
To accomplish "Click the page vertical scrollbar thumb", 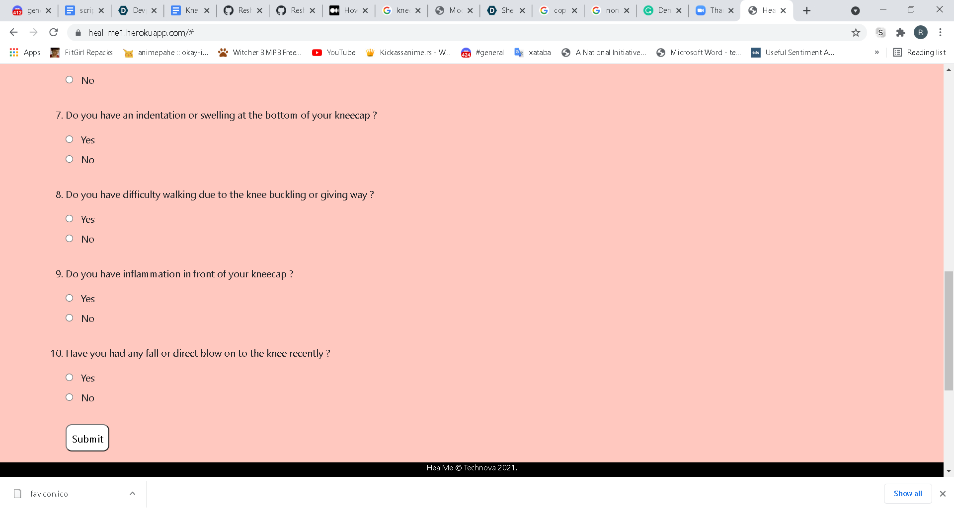I will tap(949, 331).
